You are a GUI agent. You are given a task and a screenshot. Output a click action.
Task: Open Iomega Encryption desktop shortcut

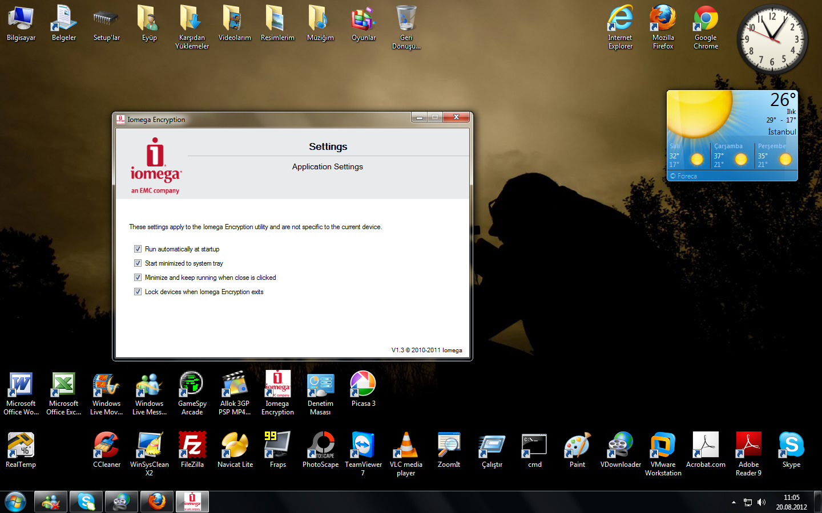[x=277, y=393]
